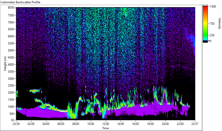The height and width of the screenshot is (131, 222).
Task: Click the 16:00 time axis label
Action: (136, 124)
